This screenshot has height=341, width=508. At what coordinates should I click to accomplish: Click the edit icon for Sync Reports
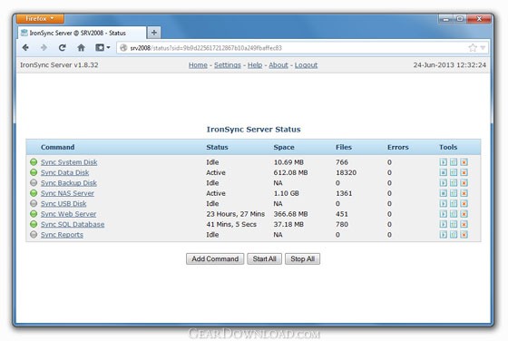[x=454, y=235]
